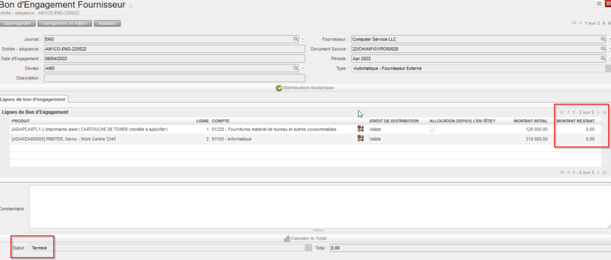Click the empty Description field
This screenshot has height=260, width=611.
pyautogui.click(x=175, y=78)
